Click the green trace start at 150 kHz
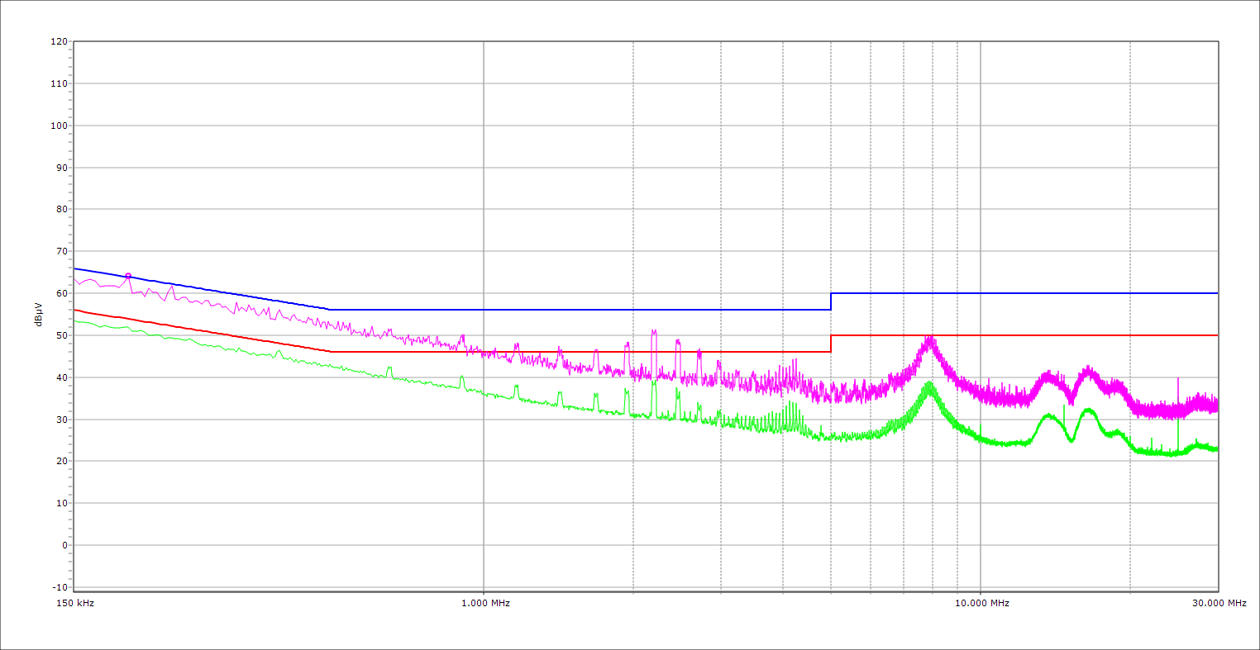The width and height of the screenshot is (1260, 650). pos(75,320)
